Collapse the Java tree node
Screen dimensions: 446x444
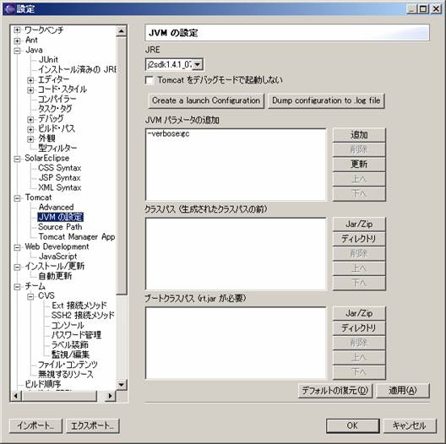pos(17,51)
